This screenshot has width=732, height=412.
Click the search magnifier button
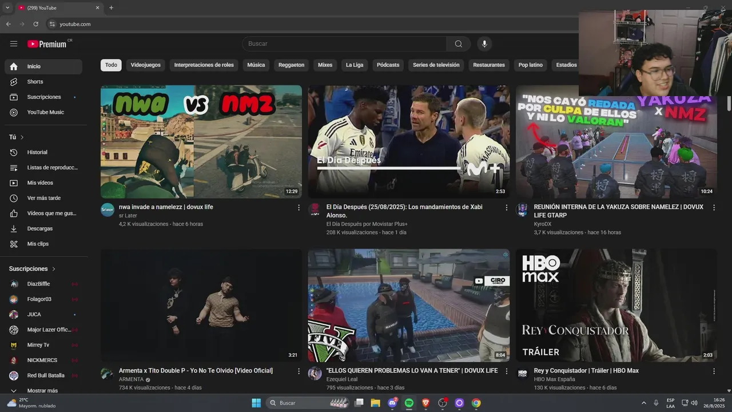[459, 44]
